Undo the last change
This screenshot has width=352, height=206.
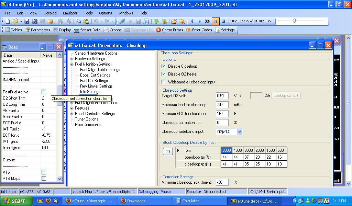[96, 21]
